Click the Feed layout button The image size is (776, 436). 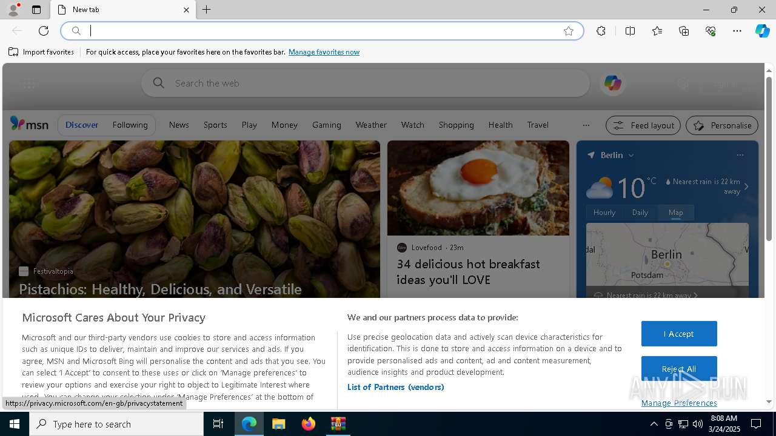click(643, 125)
